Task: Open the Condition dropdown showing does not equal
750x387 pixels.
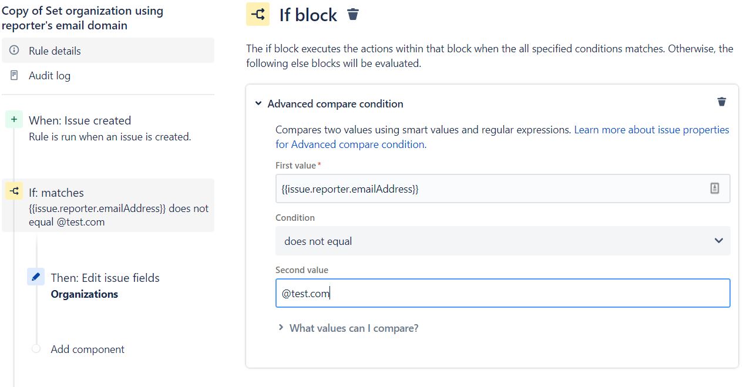Action: click(503, 241)
